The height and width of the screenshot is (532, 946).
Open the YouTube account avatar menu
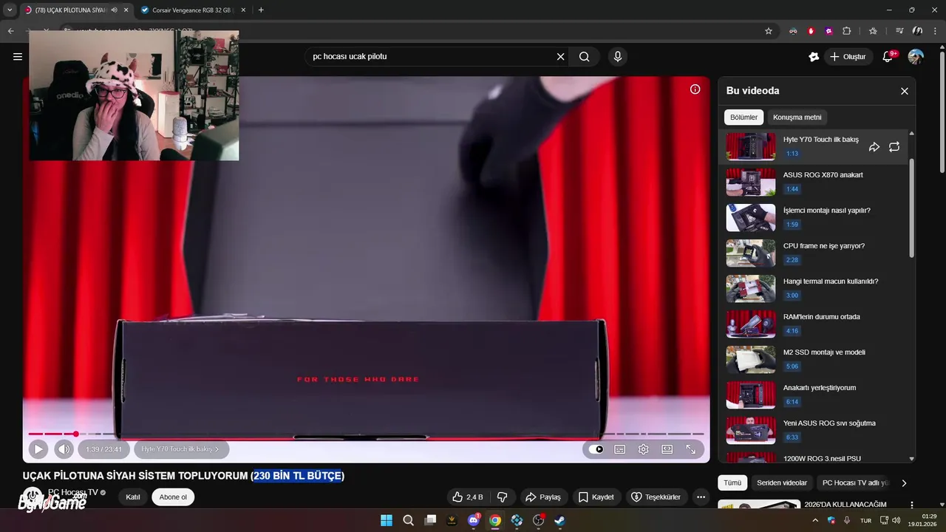pos(916,57)
